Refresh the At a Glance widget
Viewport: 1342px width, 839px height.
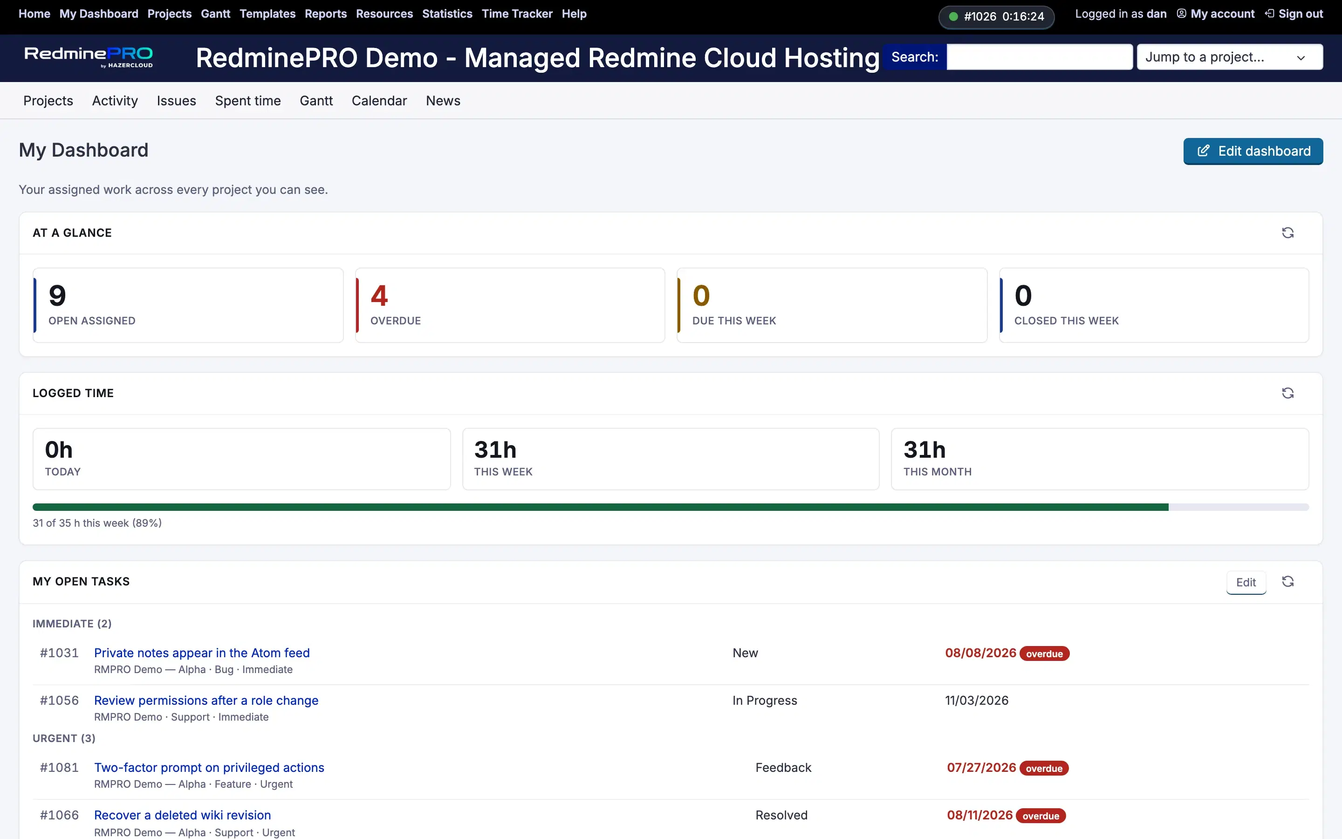tap(1287, 233)
